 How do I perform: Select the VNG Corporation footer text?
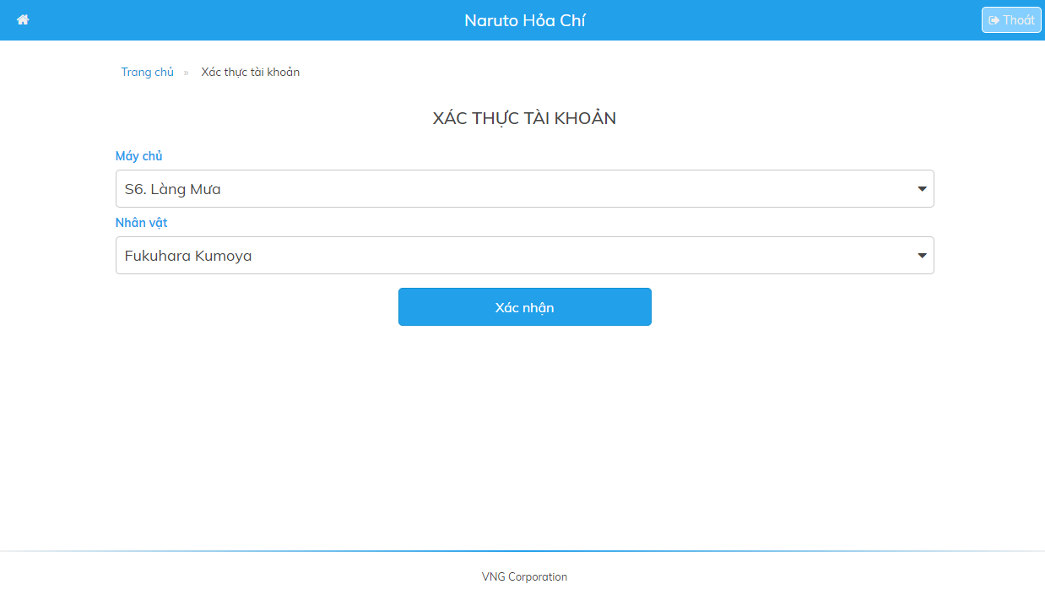point(524,577)
